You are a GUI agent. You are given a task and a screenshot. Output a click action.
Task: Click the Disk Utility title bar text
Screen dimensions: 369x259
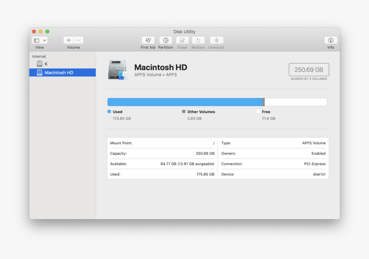click(x=184, y=31)
